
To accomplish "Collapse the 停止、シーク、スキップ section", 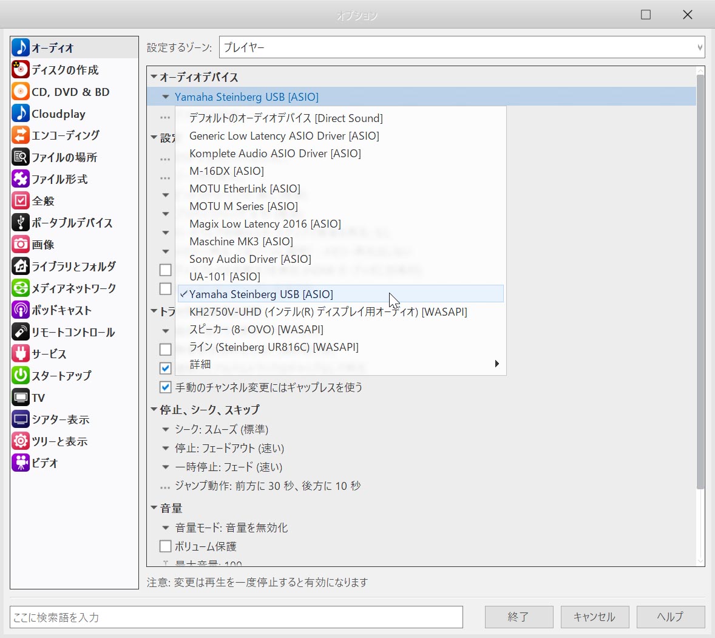I will tap(154, 410).
